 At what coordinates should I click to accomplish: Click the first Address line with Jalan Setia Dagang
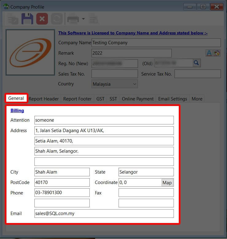point(104,131)
